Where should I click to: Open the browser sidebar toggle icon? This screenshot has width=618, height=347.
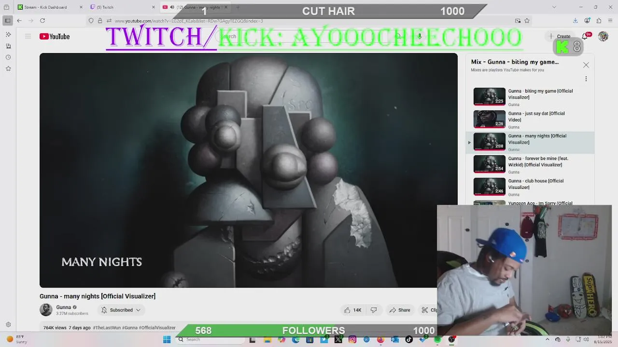point(8,21)
